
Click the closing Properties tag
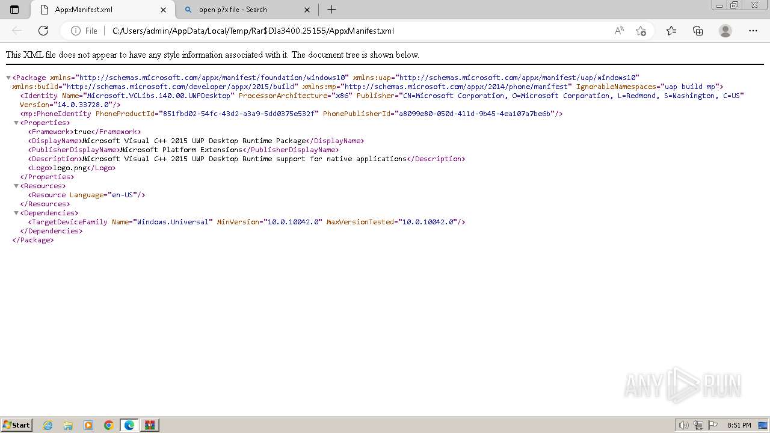[x=47, y=177]
